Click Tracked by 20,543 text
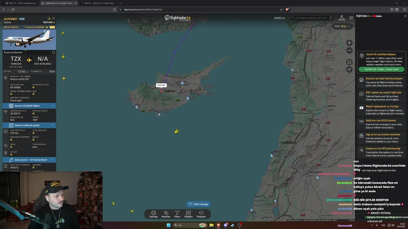Image resolution: width=408 pixels, height=229 pixels. [34, 27]
